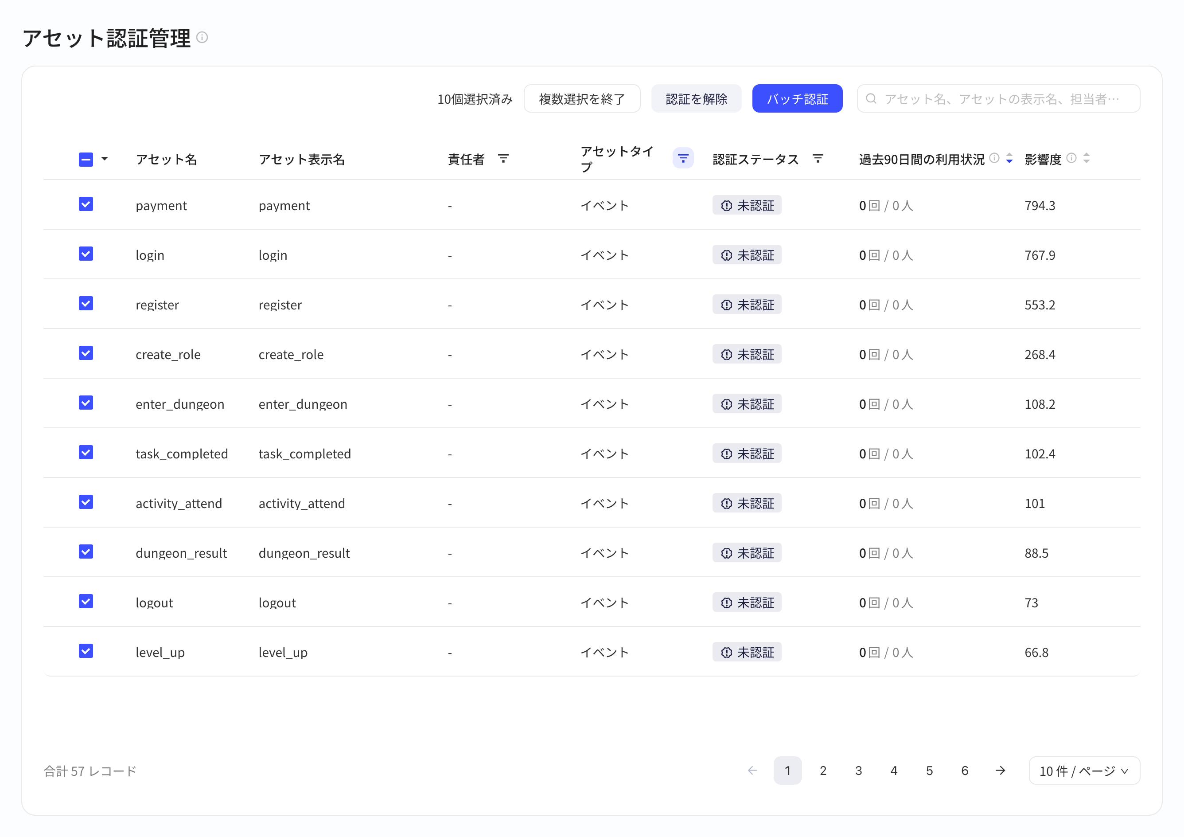Click 未認証 status badge for login
The height and width of the screenshot is (837, 1184).
pos(747,255)
